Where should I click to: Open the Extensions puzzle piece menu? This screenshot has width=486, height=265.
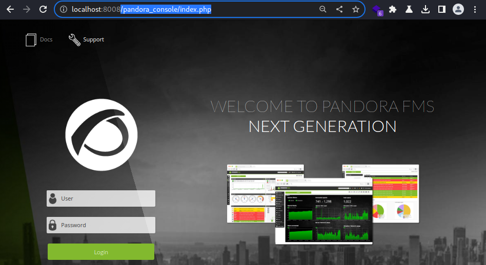pyautogui.click(x=393, y=9)
